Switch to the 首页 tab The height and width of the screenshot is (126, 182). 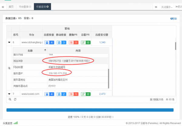pyautogui.click(x=11, y=6)
